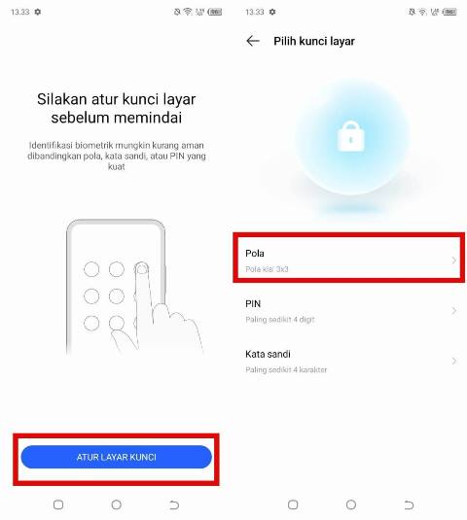Tap the home circle on Pilih kunci layar screen
Screen dimensions: 467x520
[x=351, y=504]
